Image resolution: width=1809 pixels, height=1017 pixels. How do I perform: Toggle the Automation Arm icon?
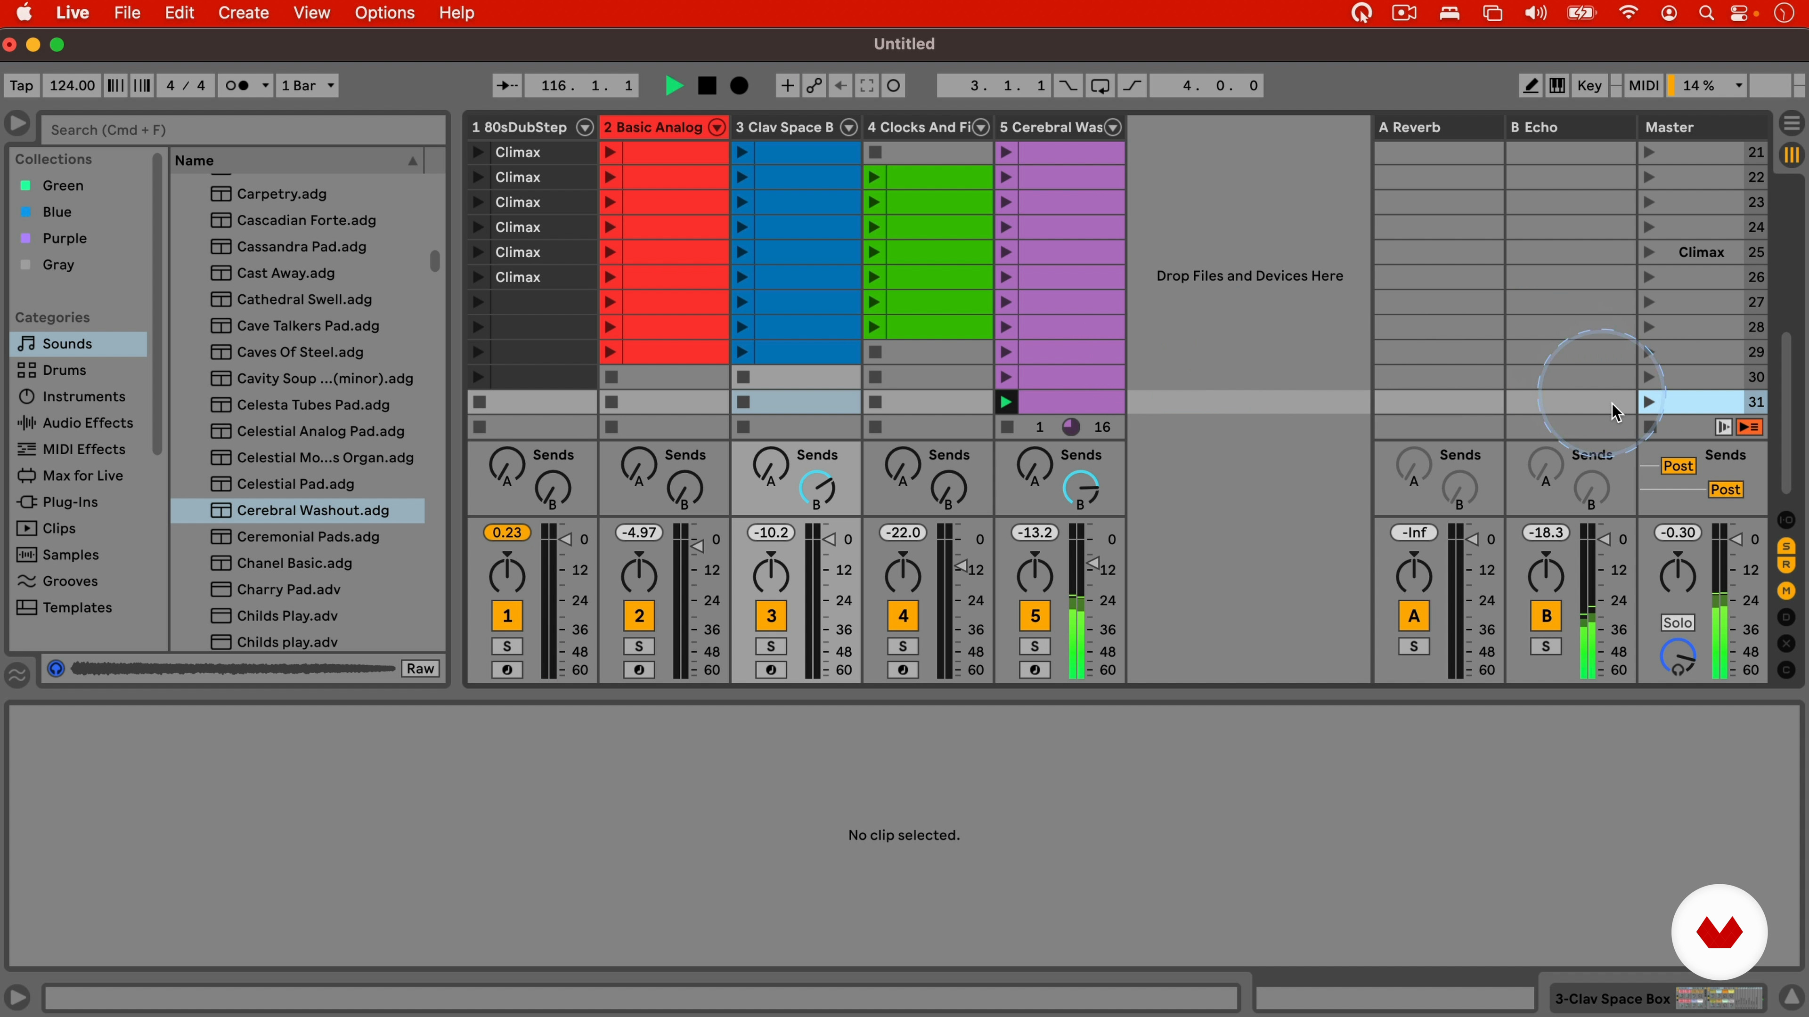click(x=813, y=86)
